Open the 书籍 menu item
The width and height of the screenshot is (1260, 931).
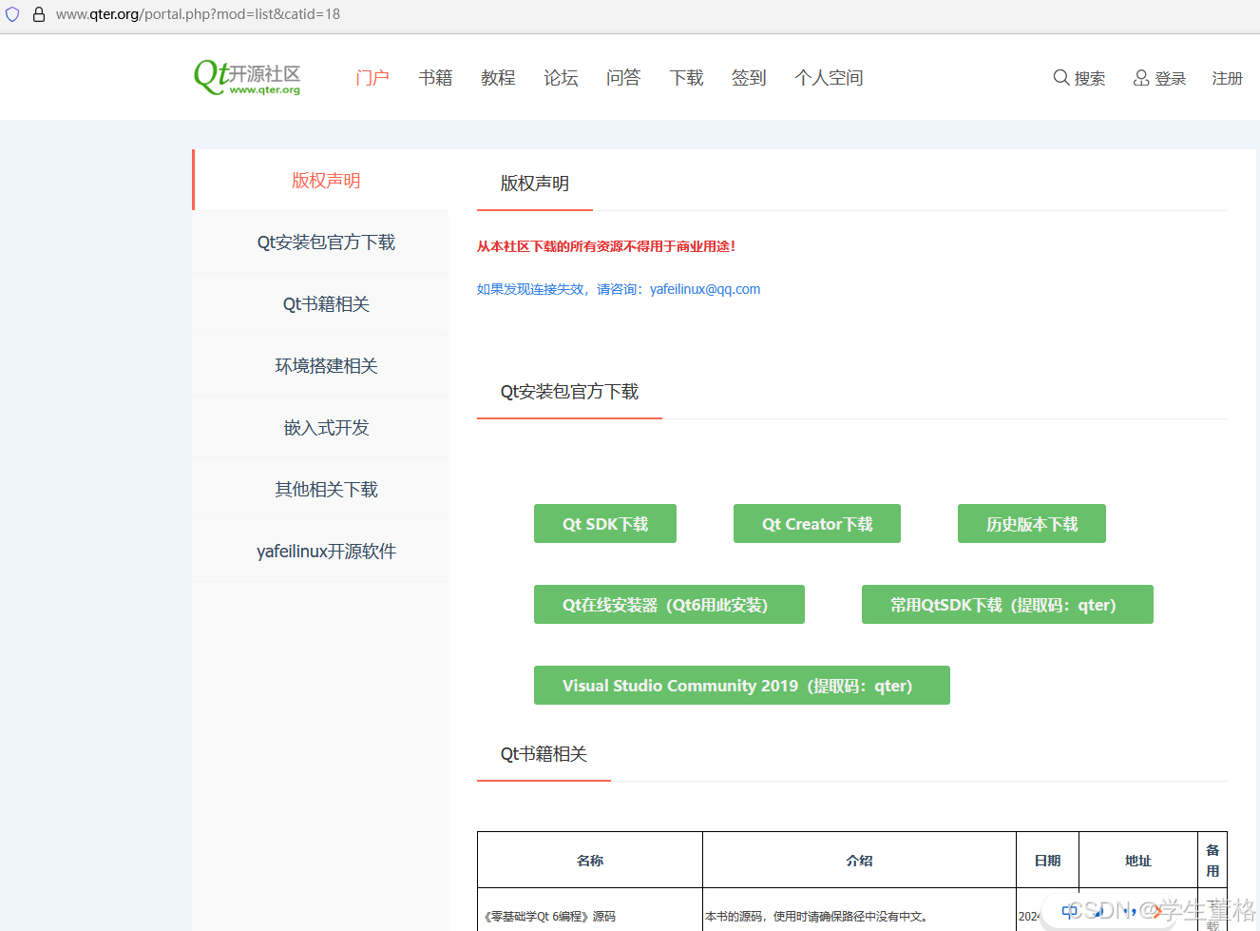tap(435, 78)
